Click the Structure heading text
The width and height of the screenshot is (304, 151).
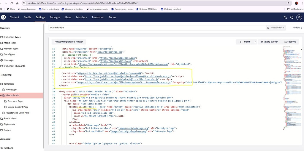pos(5,28)
